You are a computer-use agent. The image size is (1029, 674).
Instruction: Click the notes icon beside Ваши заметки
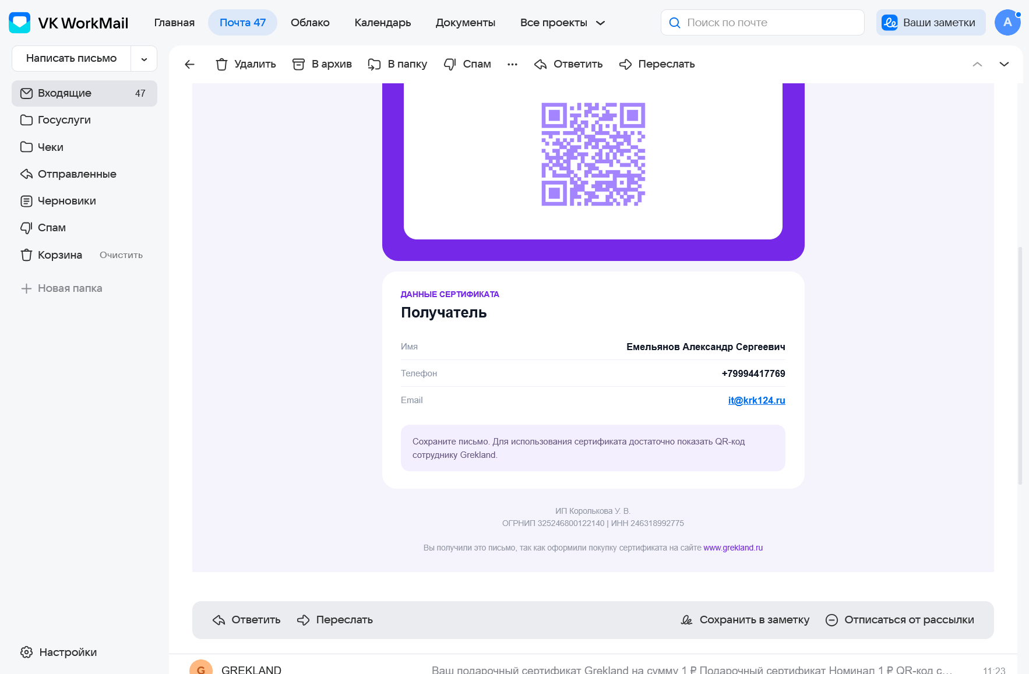(x=890, y=23)
